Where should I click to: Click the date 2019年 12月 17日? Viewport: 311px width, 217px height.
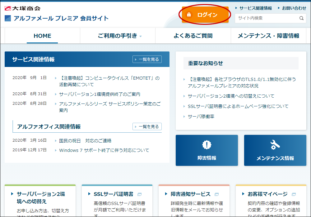(x=29, y=150)
